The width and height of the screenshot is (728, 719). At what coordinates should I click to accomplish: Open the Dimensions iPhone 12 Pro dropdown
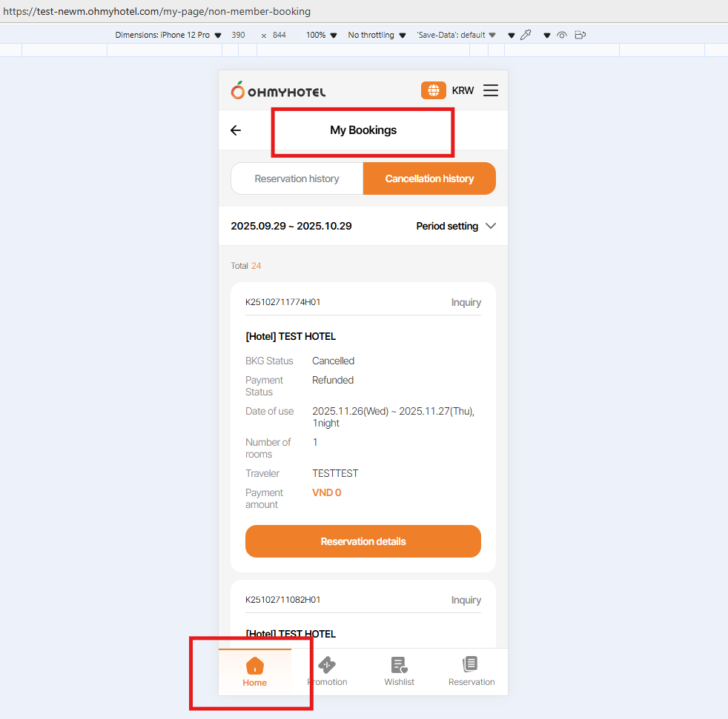coord(168,35)
